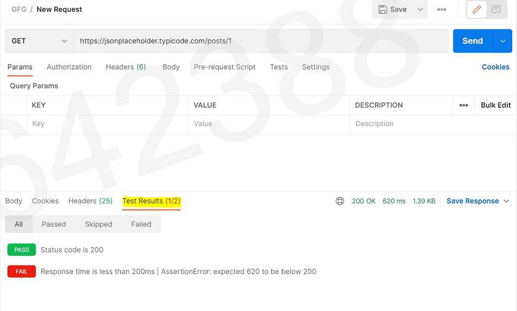Click the red FAIL badge
517x311 pixels.
pos(22,272)
